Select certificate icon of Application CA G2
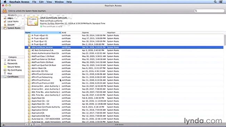The width and height of the screenshot is (226, 127). (29, 110)
